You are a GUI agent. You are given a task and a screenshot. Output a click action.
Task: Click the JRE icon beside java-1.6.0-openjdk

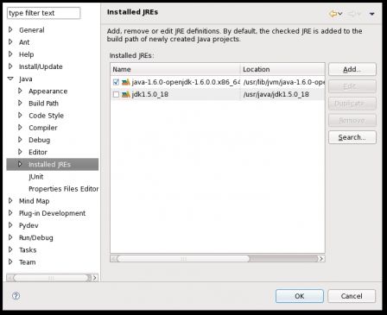tap(126, 82)
